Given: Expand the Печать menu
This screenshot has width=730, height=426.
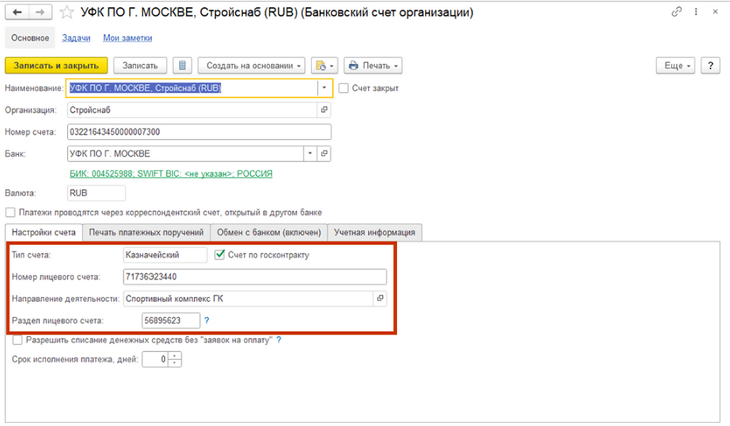Looking at the screenshot, I should [x=373, y=66].
